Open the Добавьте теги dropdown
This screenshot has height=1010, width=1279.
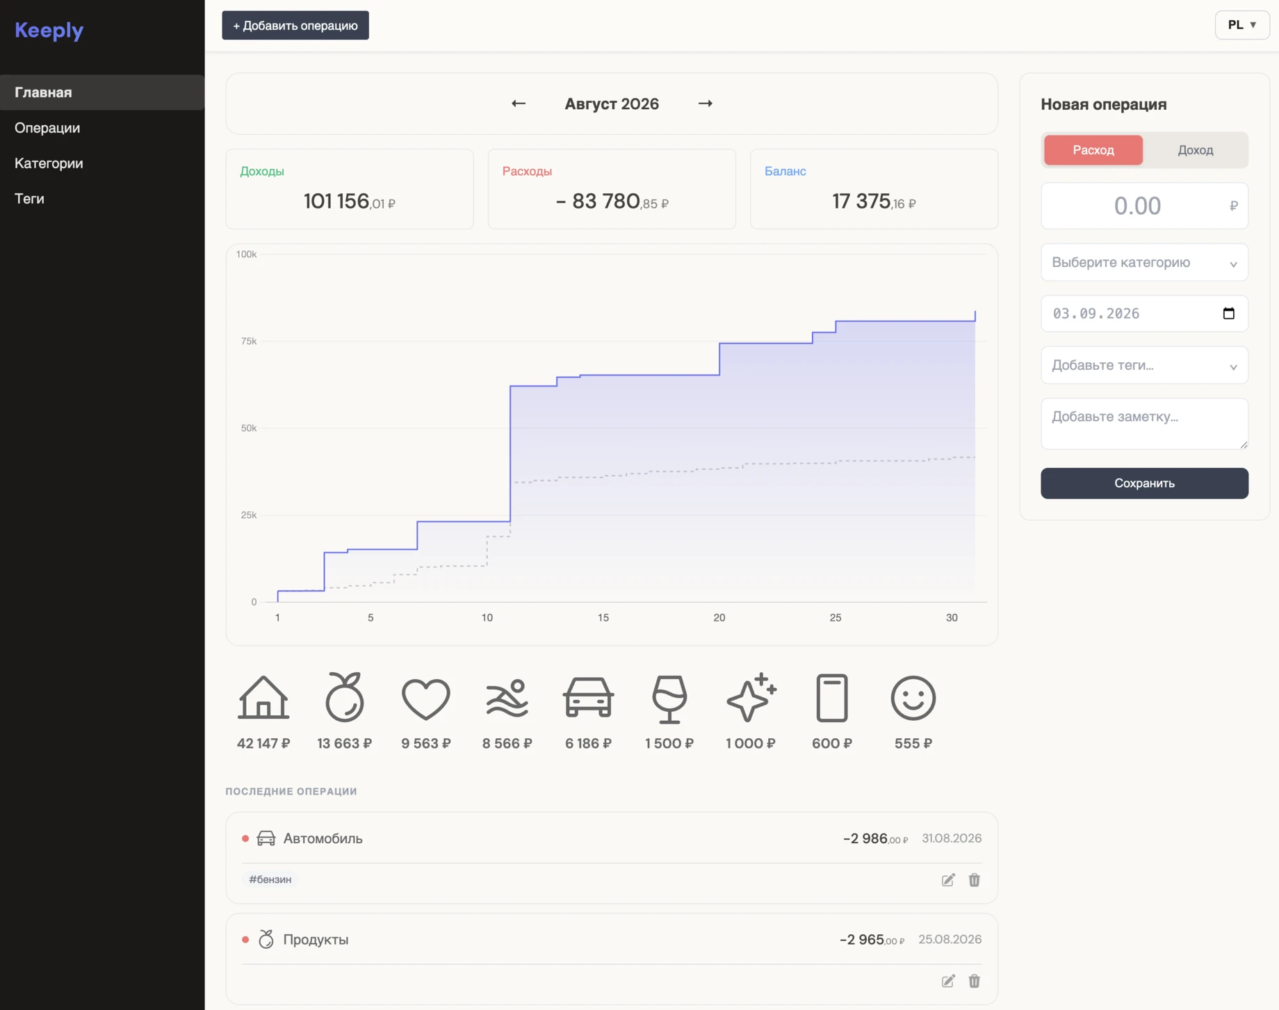click(1144, 366)
